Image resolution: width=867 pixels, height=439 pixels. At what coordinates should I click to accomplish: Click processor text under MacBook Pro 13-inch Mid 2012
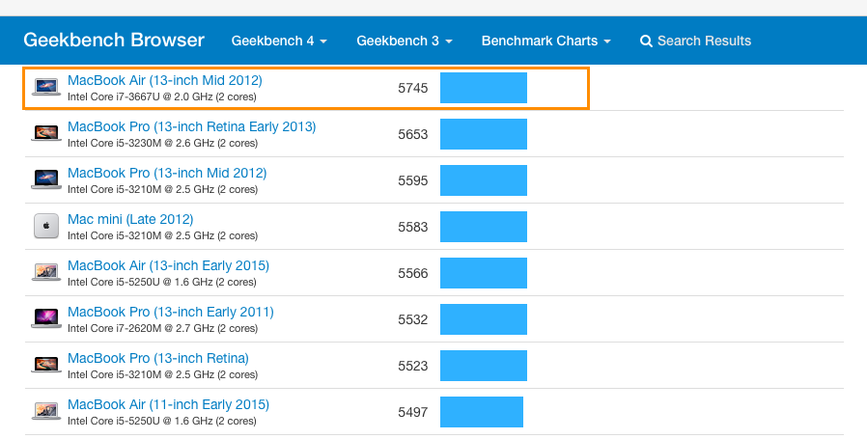tap(162, 189)
